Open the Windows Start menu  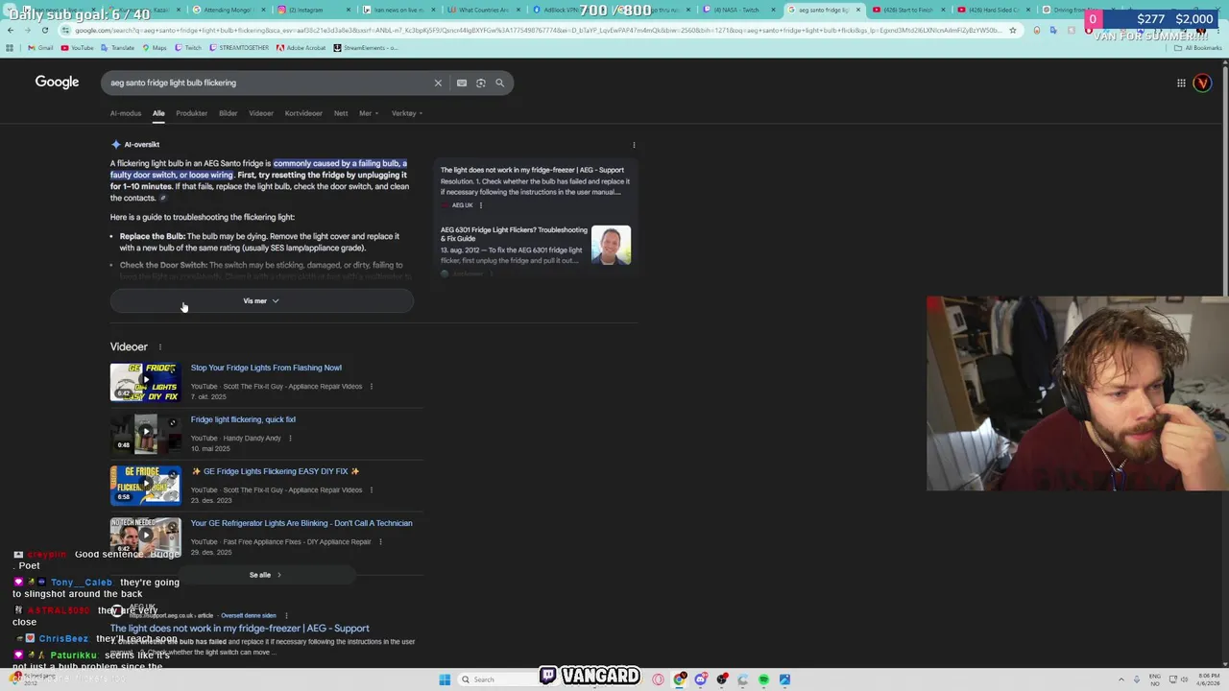click(445, 679)
